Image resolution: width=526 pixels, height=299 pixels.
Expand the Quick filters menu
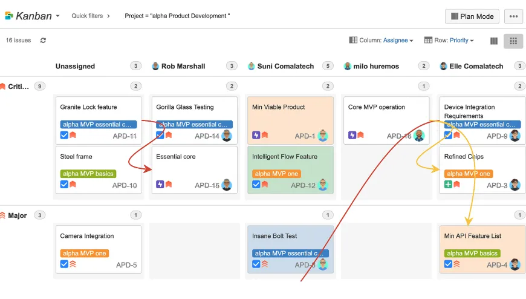tap(91, 16)
